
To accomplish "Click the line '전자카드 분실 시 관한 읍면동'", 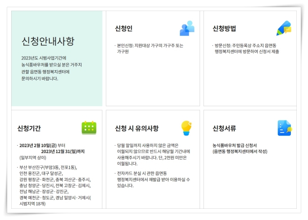I will [x=142, y=174].
